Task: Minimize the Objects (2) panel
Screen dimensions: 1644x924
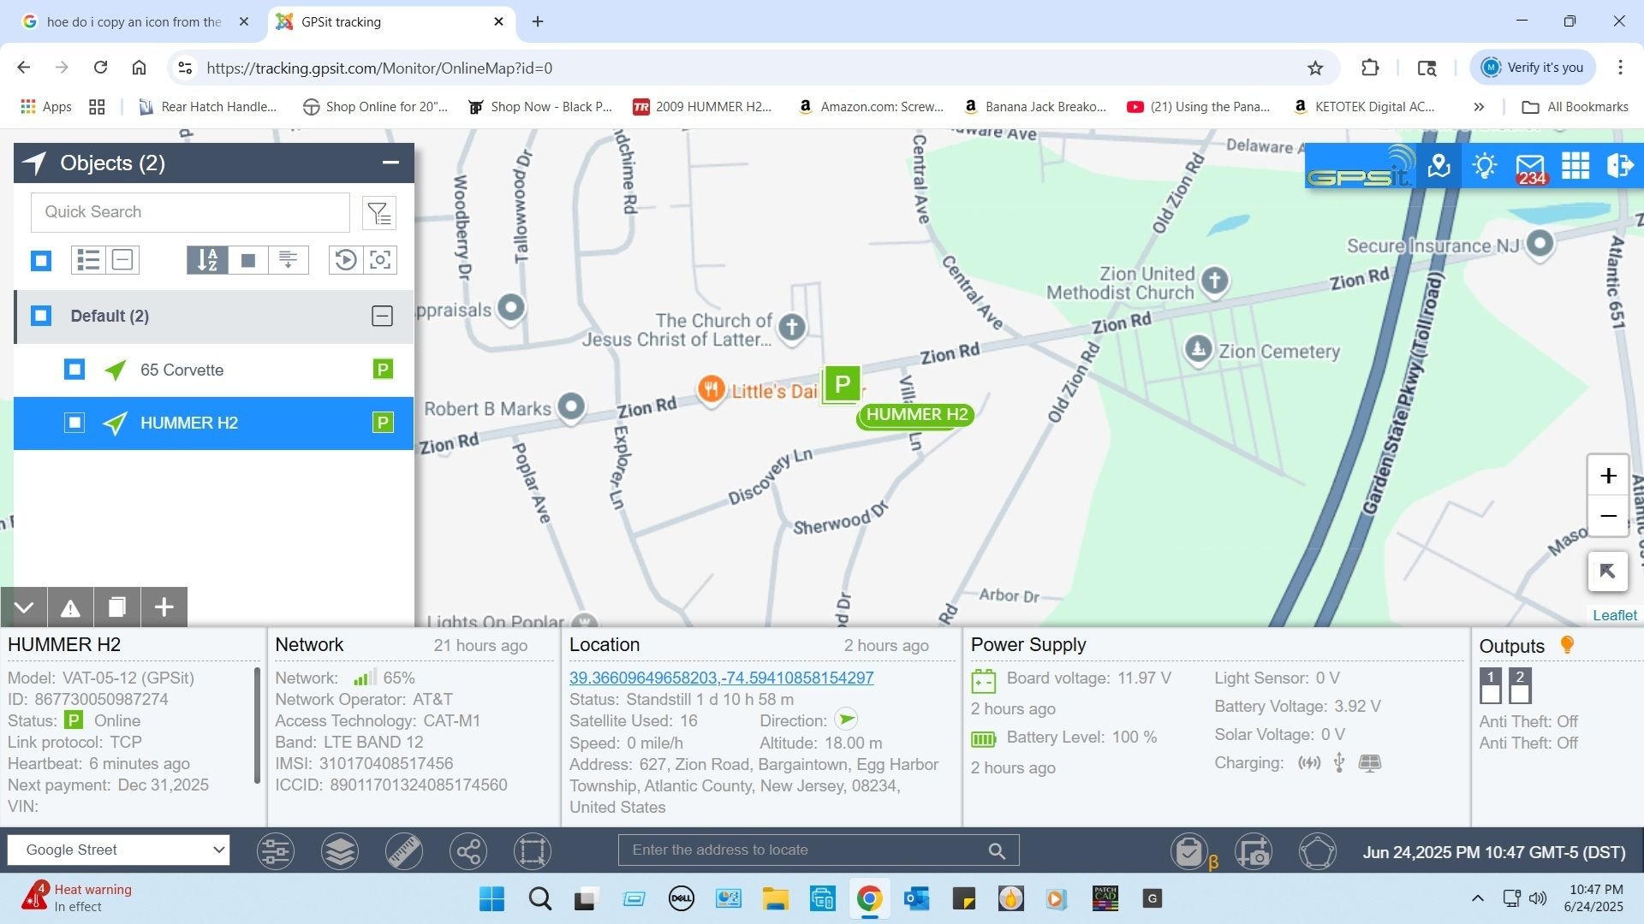Action: pyautogui.click(x=390, y=163)
